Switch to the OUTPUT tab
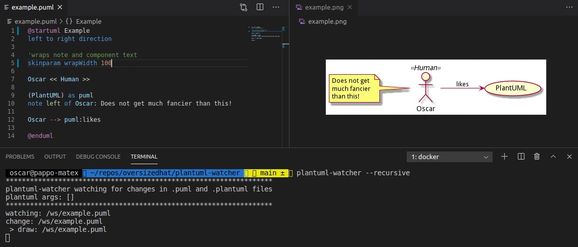The height and width of the screenshot is (247, 578). 55,157
